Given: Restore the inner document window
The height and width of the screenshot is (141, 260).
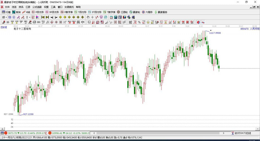Looking at the screenshot, I should 254,7.
